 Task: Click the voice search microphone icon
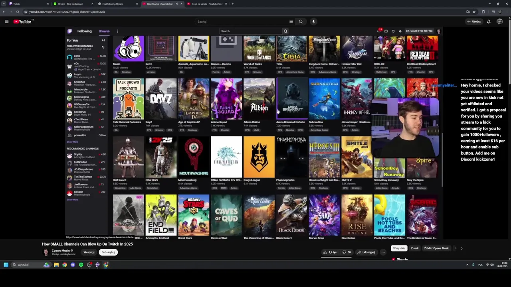point(313,22)
